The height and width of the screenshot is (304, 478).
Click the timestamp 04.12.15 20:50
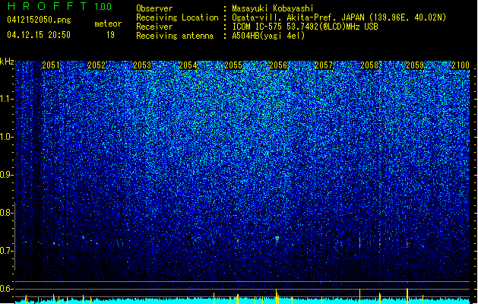coord(39,35)
